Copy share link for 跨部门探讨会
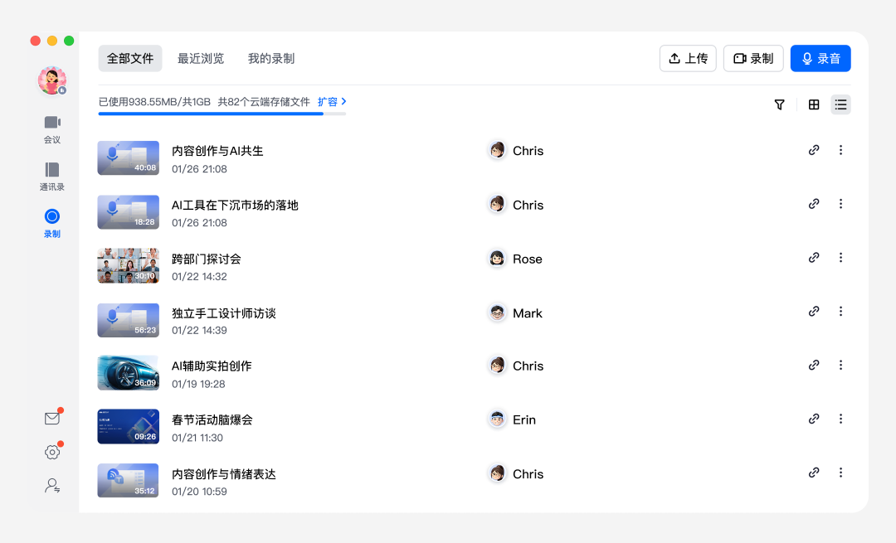The width and height of the screenshot is (896, 543). point(814,258)
